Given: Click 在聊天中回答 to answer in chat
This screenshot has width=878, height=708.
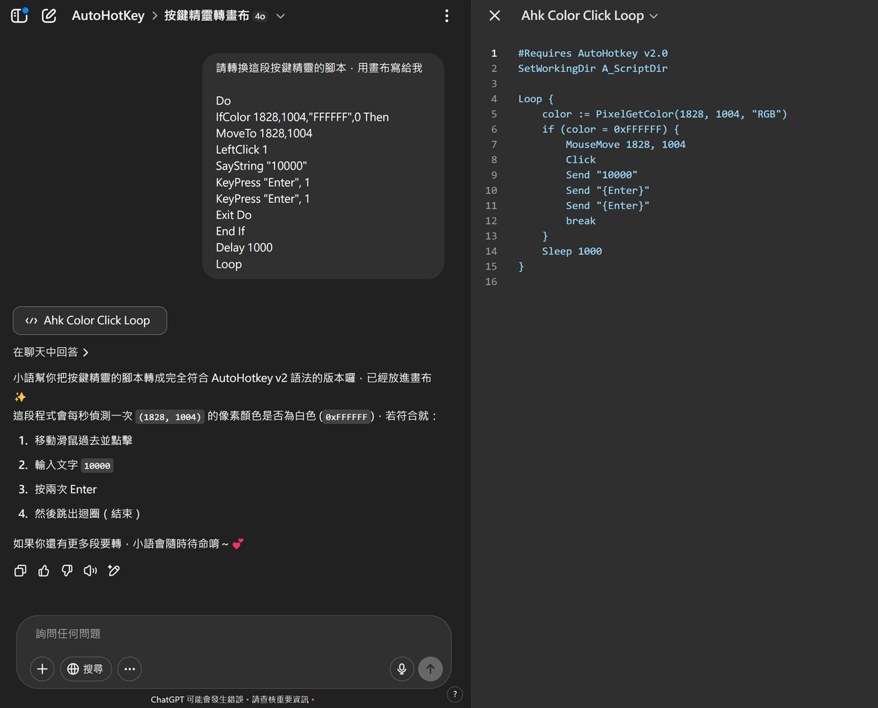Looking at the screenshot, I should click(x=51, y=352).
